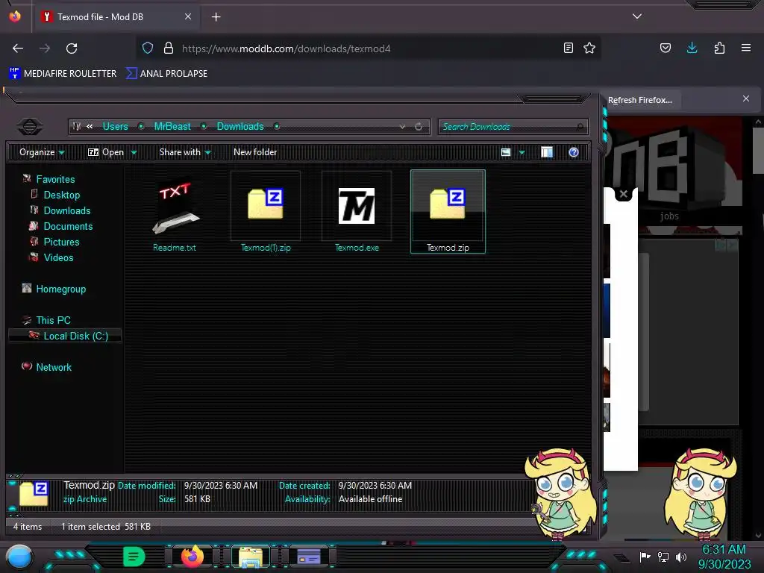
Task: Open Pictures in the navigation pane
Action: tap(61, 242)
